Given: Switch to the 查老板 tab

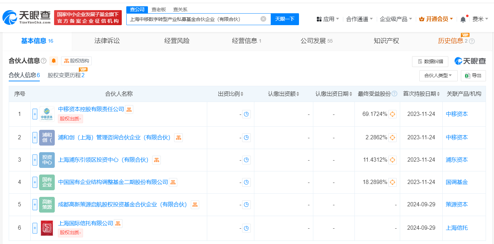Looking at the screenshot, I should [159, 9].
